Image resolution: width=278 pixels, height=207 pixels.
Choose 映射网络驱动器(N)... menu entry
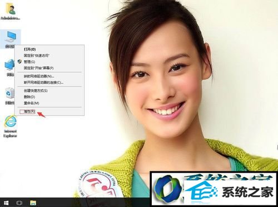pyautogui.click(x=49, y=76)
